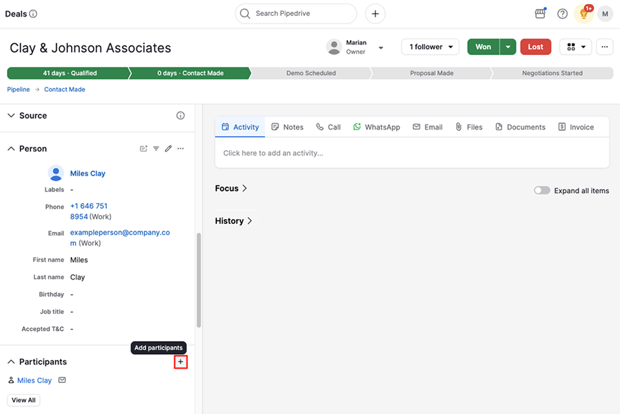
Task: Click the Accepted T&C empty value
Action: tap(72, 329)
